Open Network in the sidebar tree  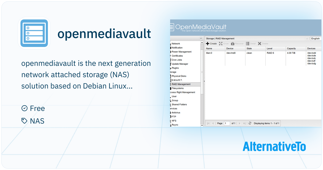pos(176,44)
